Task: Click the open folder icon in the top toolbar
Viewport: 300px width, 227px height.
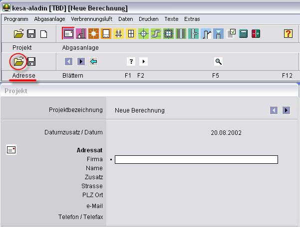Action: (x=18, y=34)
